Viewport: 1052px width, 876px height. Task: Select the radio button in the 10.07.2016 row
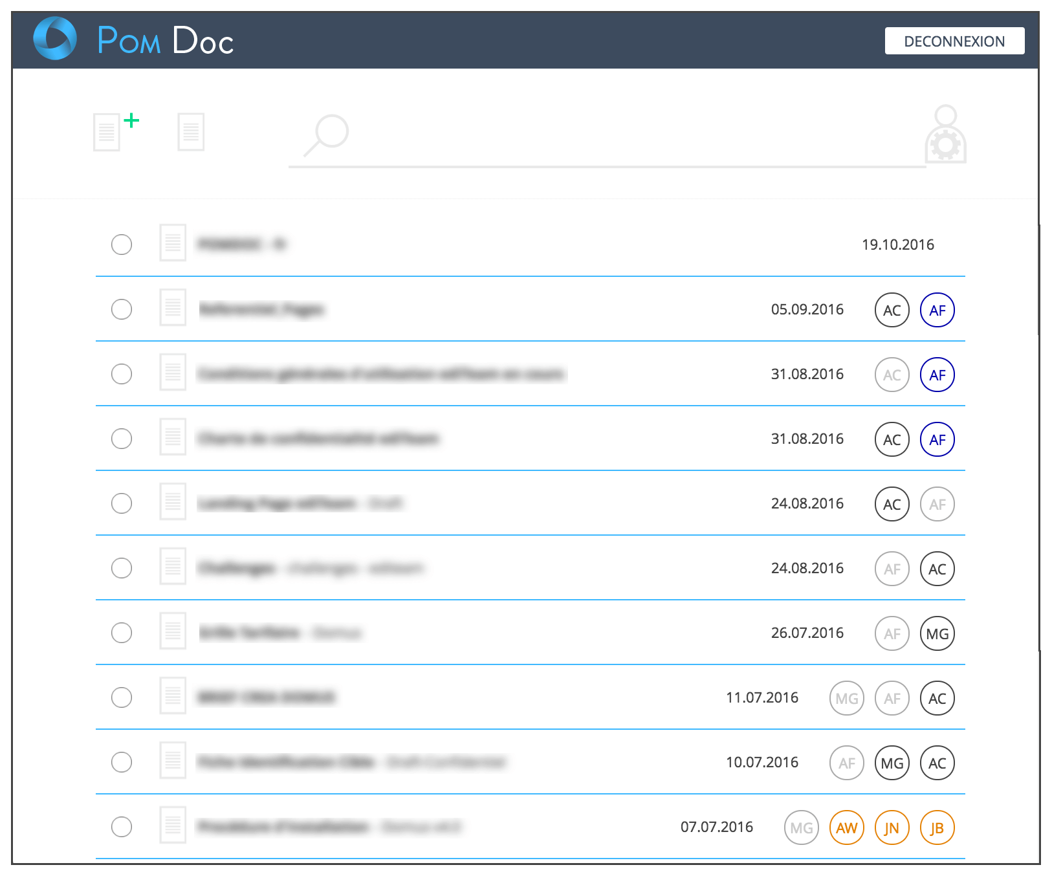122,762
